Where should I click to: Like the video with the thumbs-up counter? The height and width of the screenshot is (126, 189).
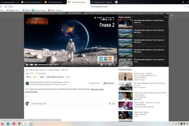pos(42,77)
